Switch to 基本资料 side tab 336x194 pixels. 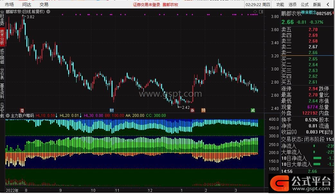2,91
